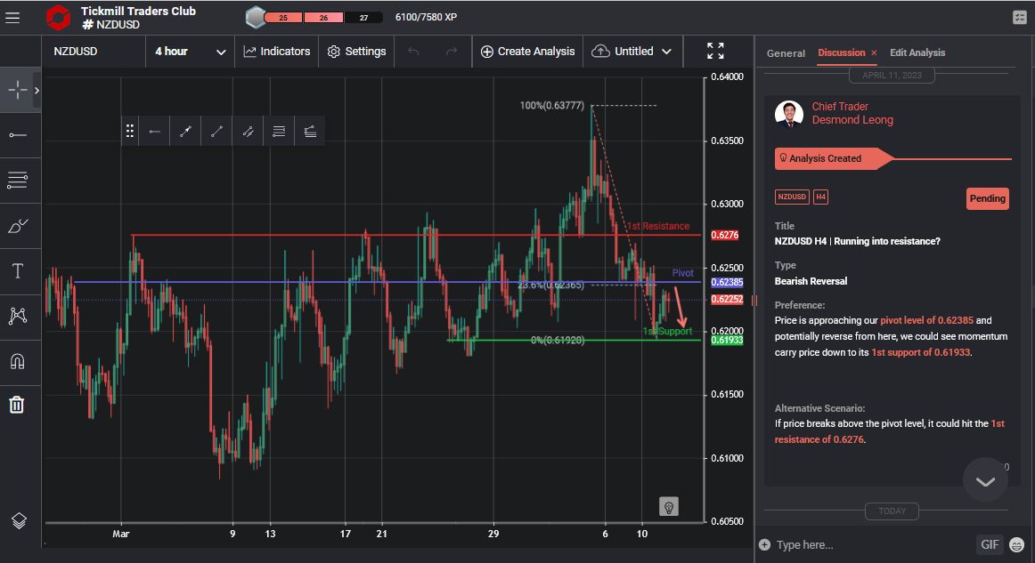The width and height of the screenshot is (1035, 563).
Task: Pick the trend line in floating toolbar
Action: click(216, 132)
